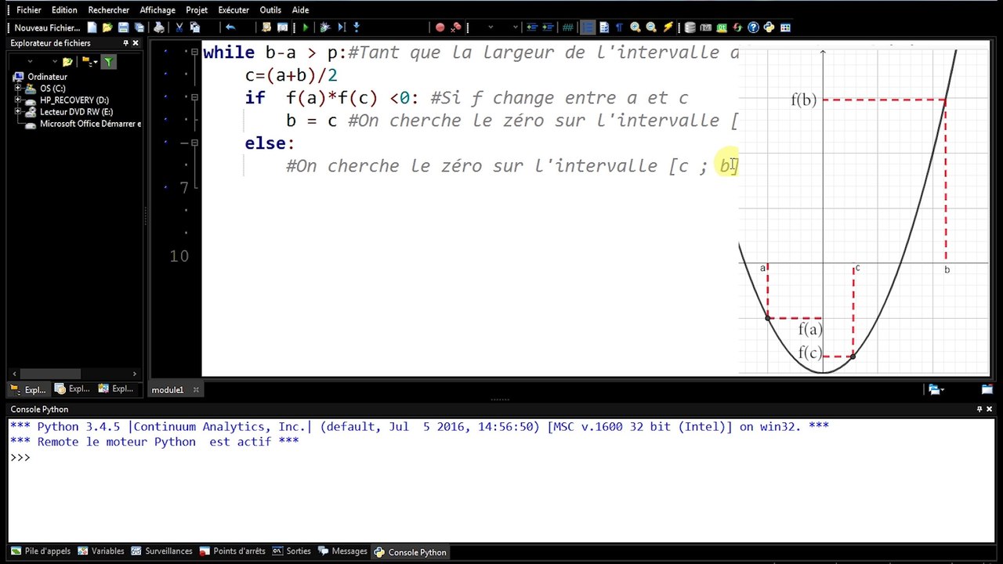1003x564 pixels.
Task: Open the forward history dropdown in explorer
Action: click(x=54, y=61)
